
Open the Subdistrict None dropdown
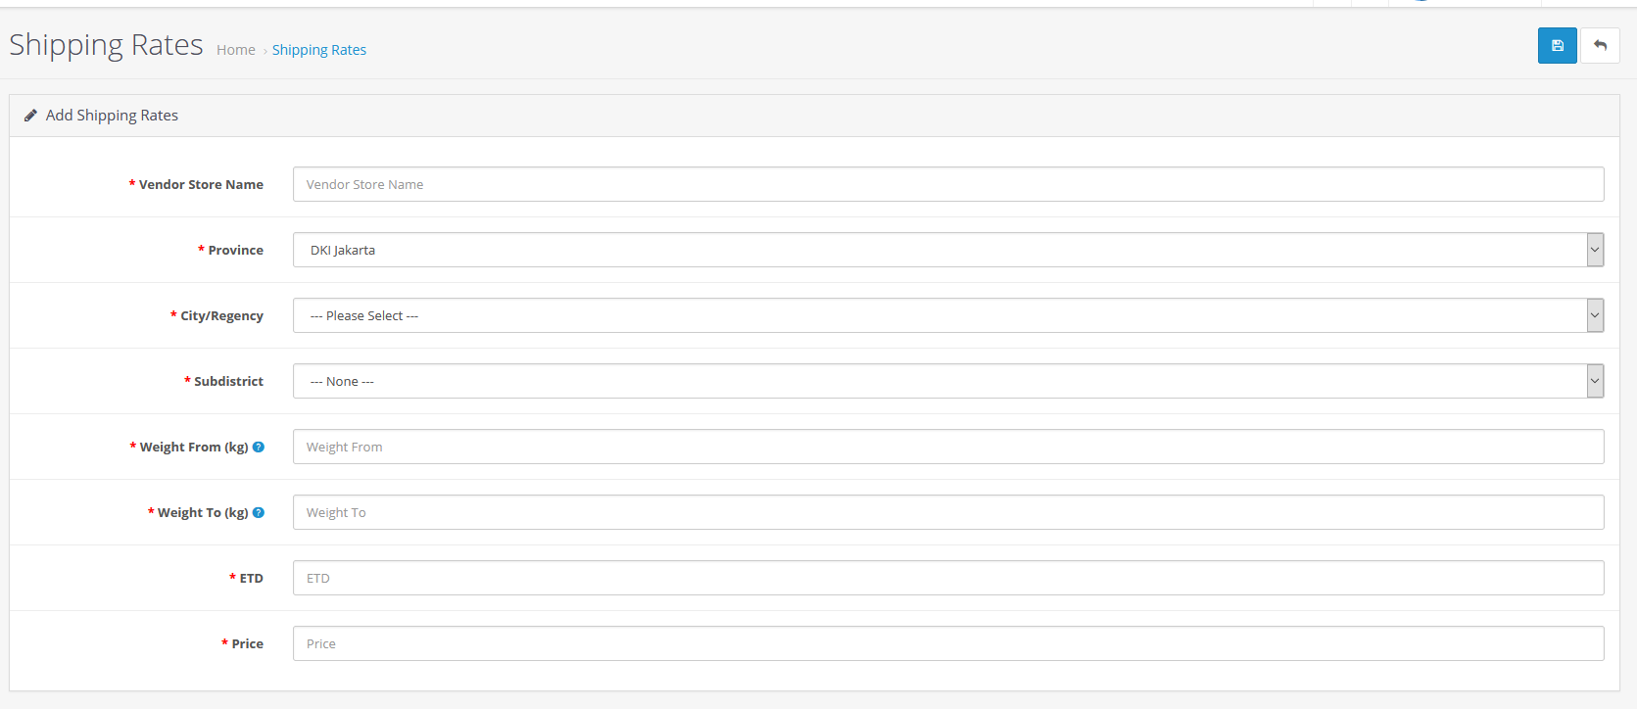(x=947, y=381)
